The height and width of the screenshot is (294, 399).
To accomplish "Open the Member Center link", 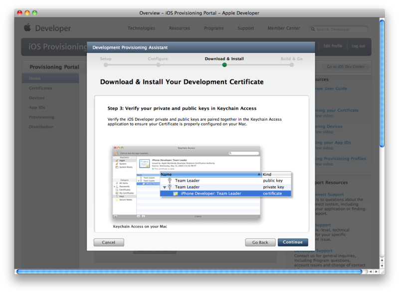I will point(284,28).
